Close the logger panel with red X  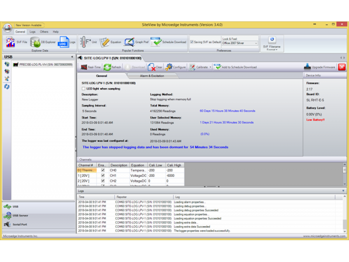click(x=342, y=67)
